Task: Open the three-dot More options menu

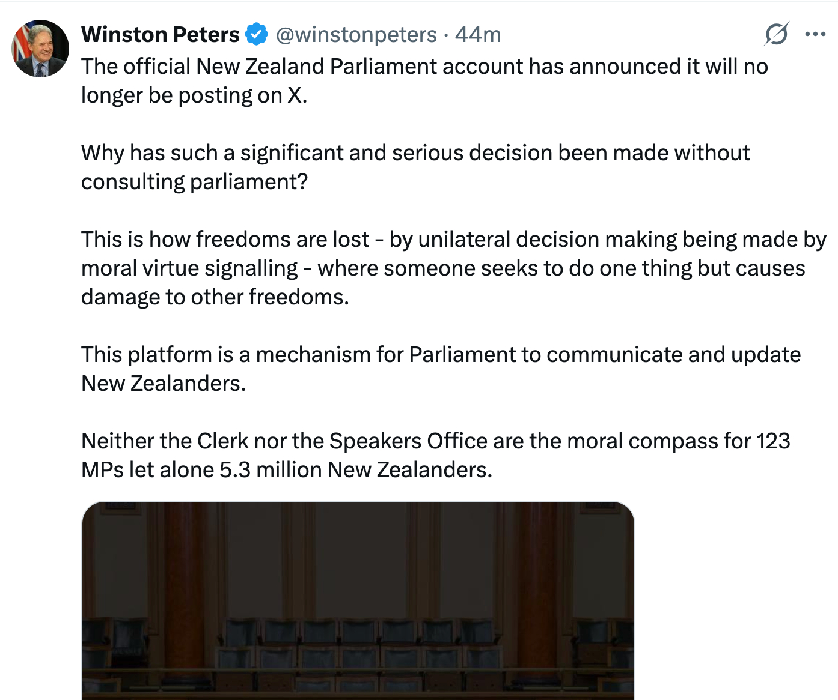Action: point(815,34)
